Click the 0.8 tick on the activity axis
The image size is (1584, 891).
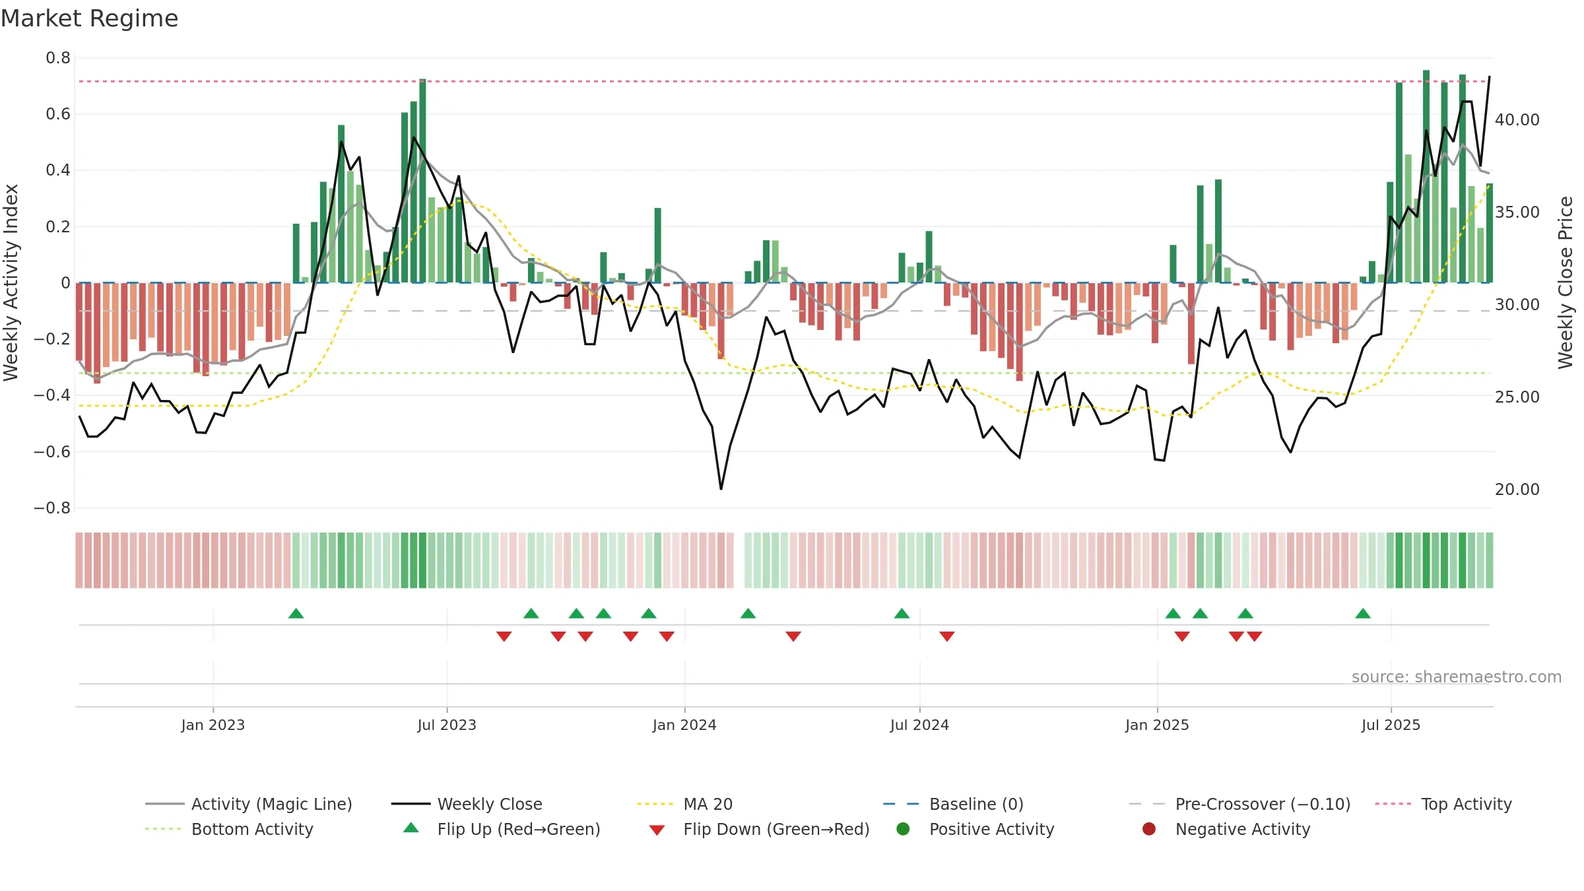click(x=58, y=58)
